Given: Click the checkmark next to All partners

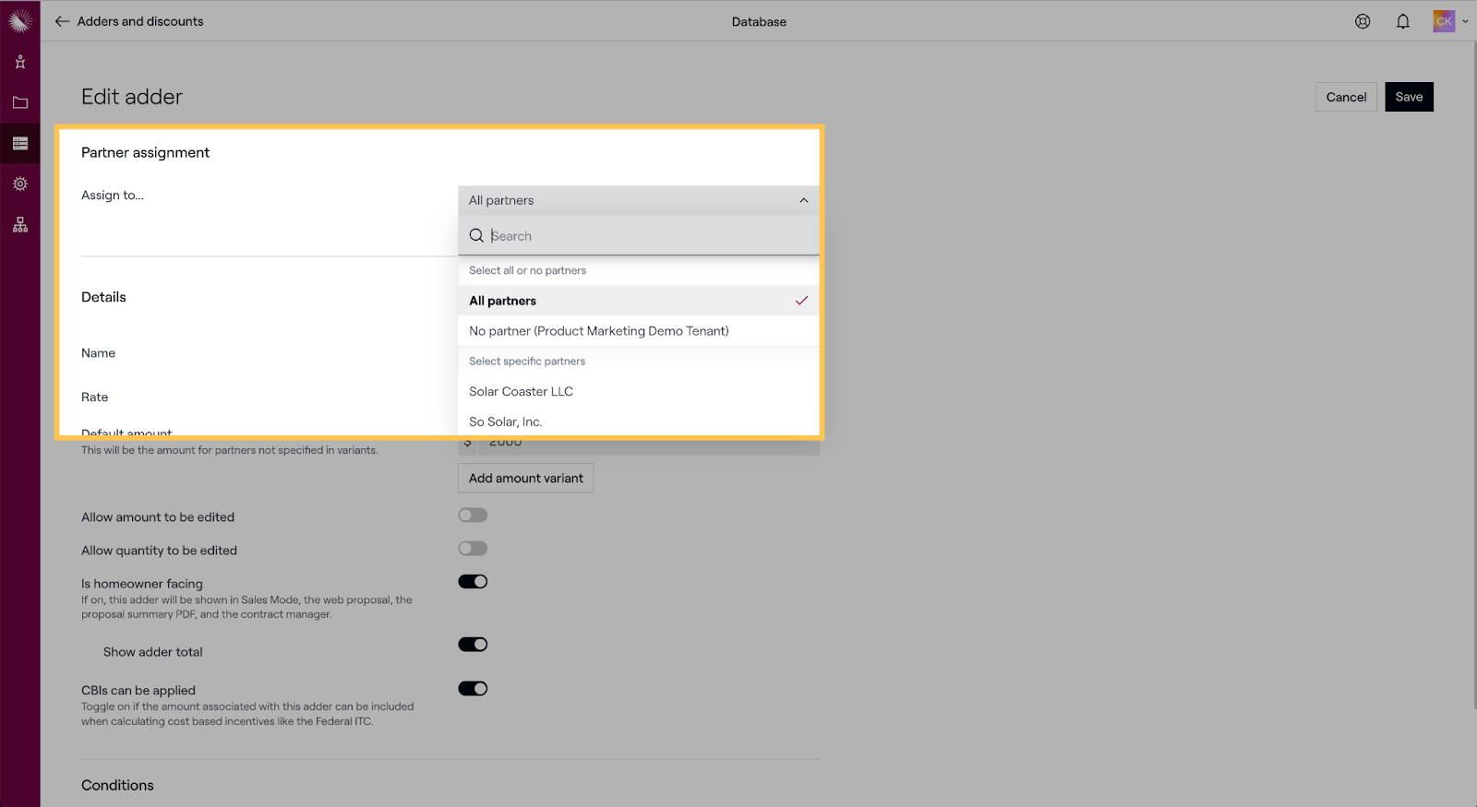Looking at the screenshot, I should point(801,301).
